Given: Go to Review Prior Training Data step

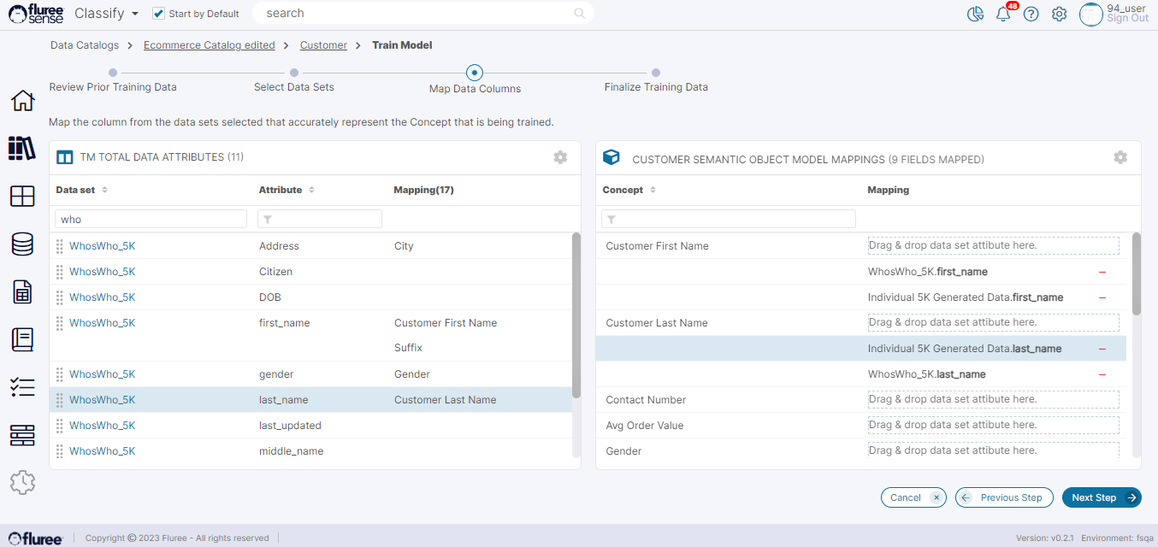Looking at the screenshot, I should tap(113, 74).
